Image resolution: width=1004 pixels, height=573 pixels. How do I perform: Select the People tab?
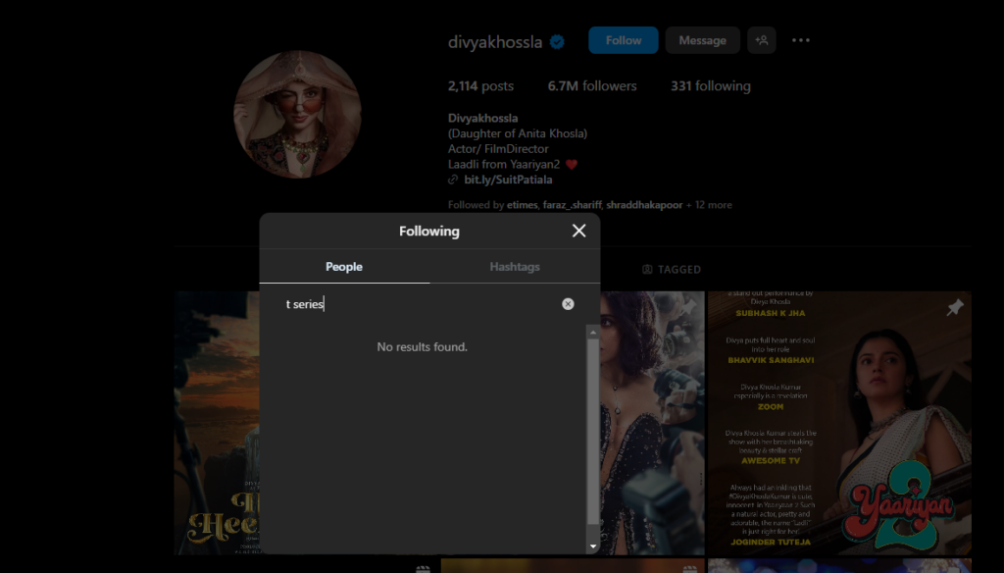pos(344,267)
